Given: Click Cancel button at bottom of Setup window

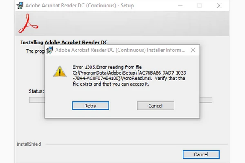Looking at the screenshot, I should (x=201, y=154).
